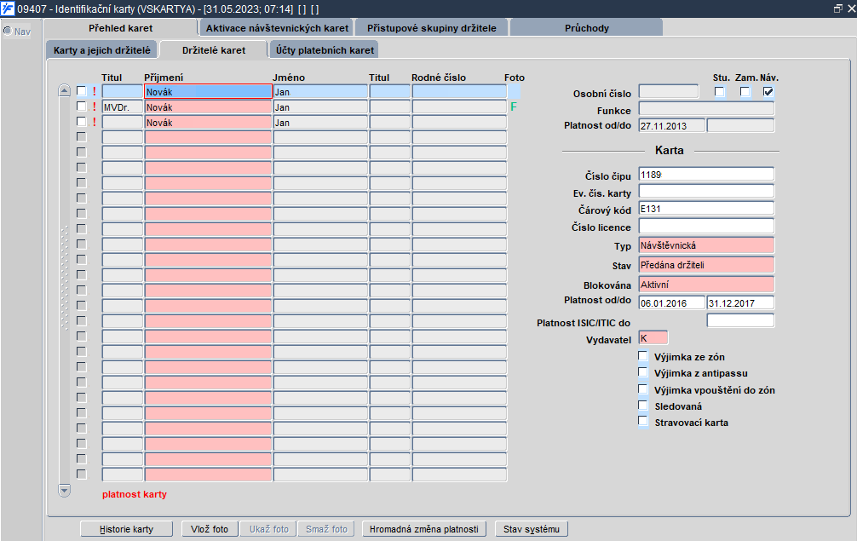Viewport: 857px width, 541px height.
Task: Enable Výjimka vpouštění do zón checkbox
Action: coord(642,389)
